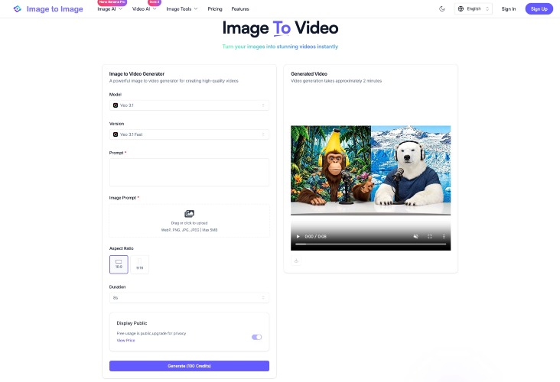
Task: Unmute the video with the speaker icon
Action: (x=415, y=237)
